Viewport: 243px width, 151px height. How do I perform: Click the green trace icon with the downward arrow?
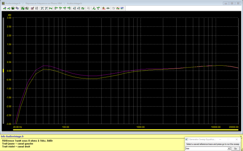click(x=60, y=8)
